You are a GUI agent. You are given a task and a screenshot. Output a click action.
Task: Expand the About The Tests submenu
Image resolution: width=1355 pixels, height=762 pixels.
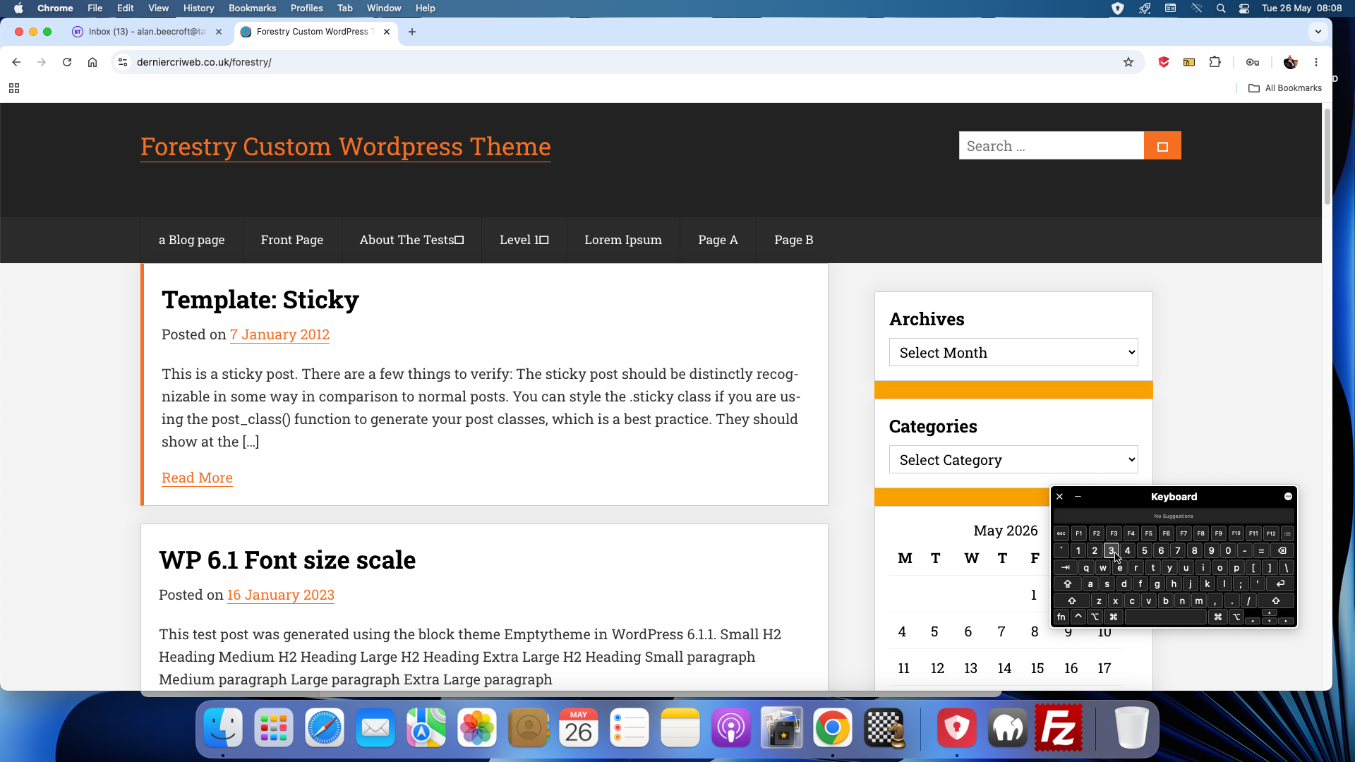459,240
